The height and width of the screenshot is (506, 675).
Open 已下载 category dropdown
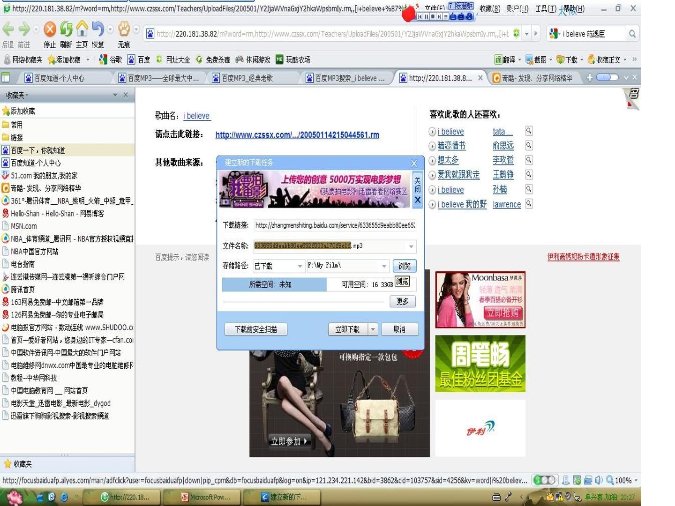(300, 266)
